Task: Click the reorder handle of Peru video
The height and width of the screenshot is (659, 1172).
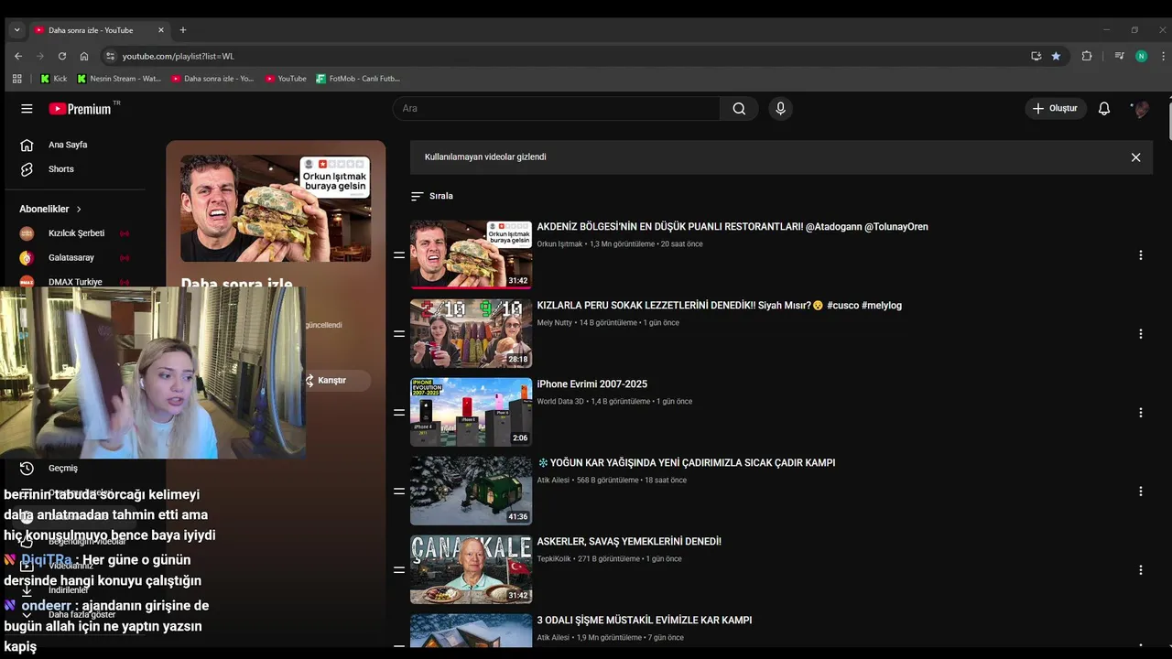Action: [399, 334]
